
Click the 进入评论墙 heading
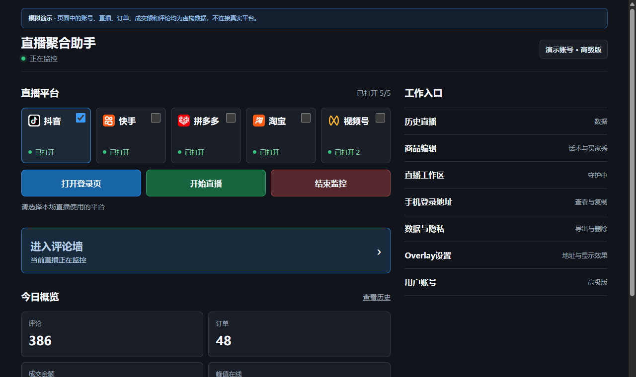pos(57,247)
